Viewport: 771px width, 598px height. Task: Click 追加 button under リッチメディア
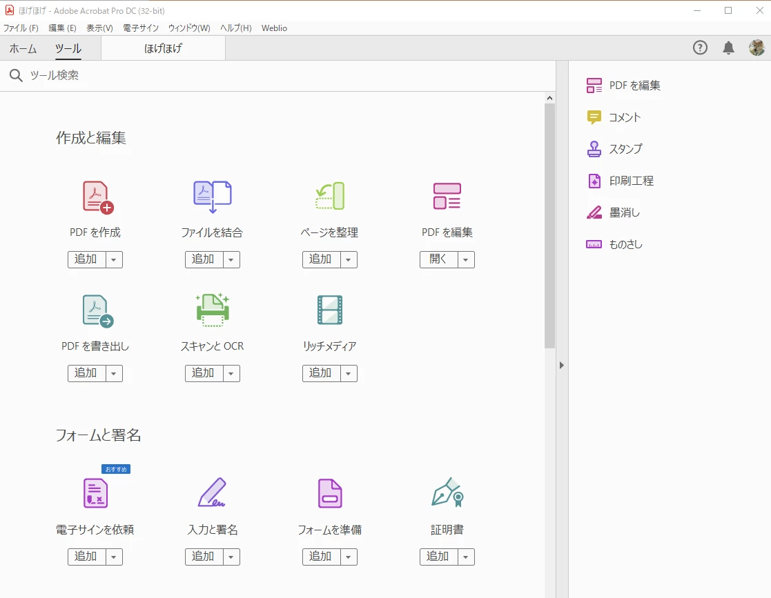(322, 373)
